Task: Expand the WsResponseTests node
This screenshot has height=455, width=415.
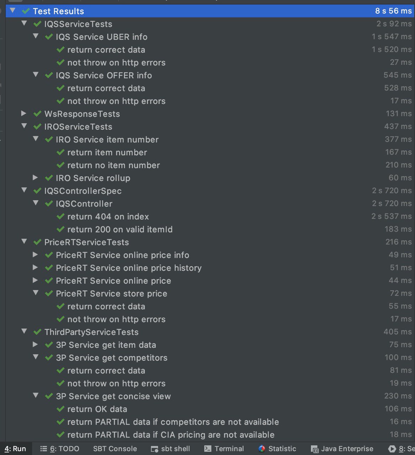Action: 24,113
